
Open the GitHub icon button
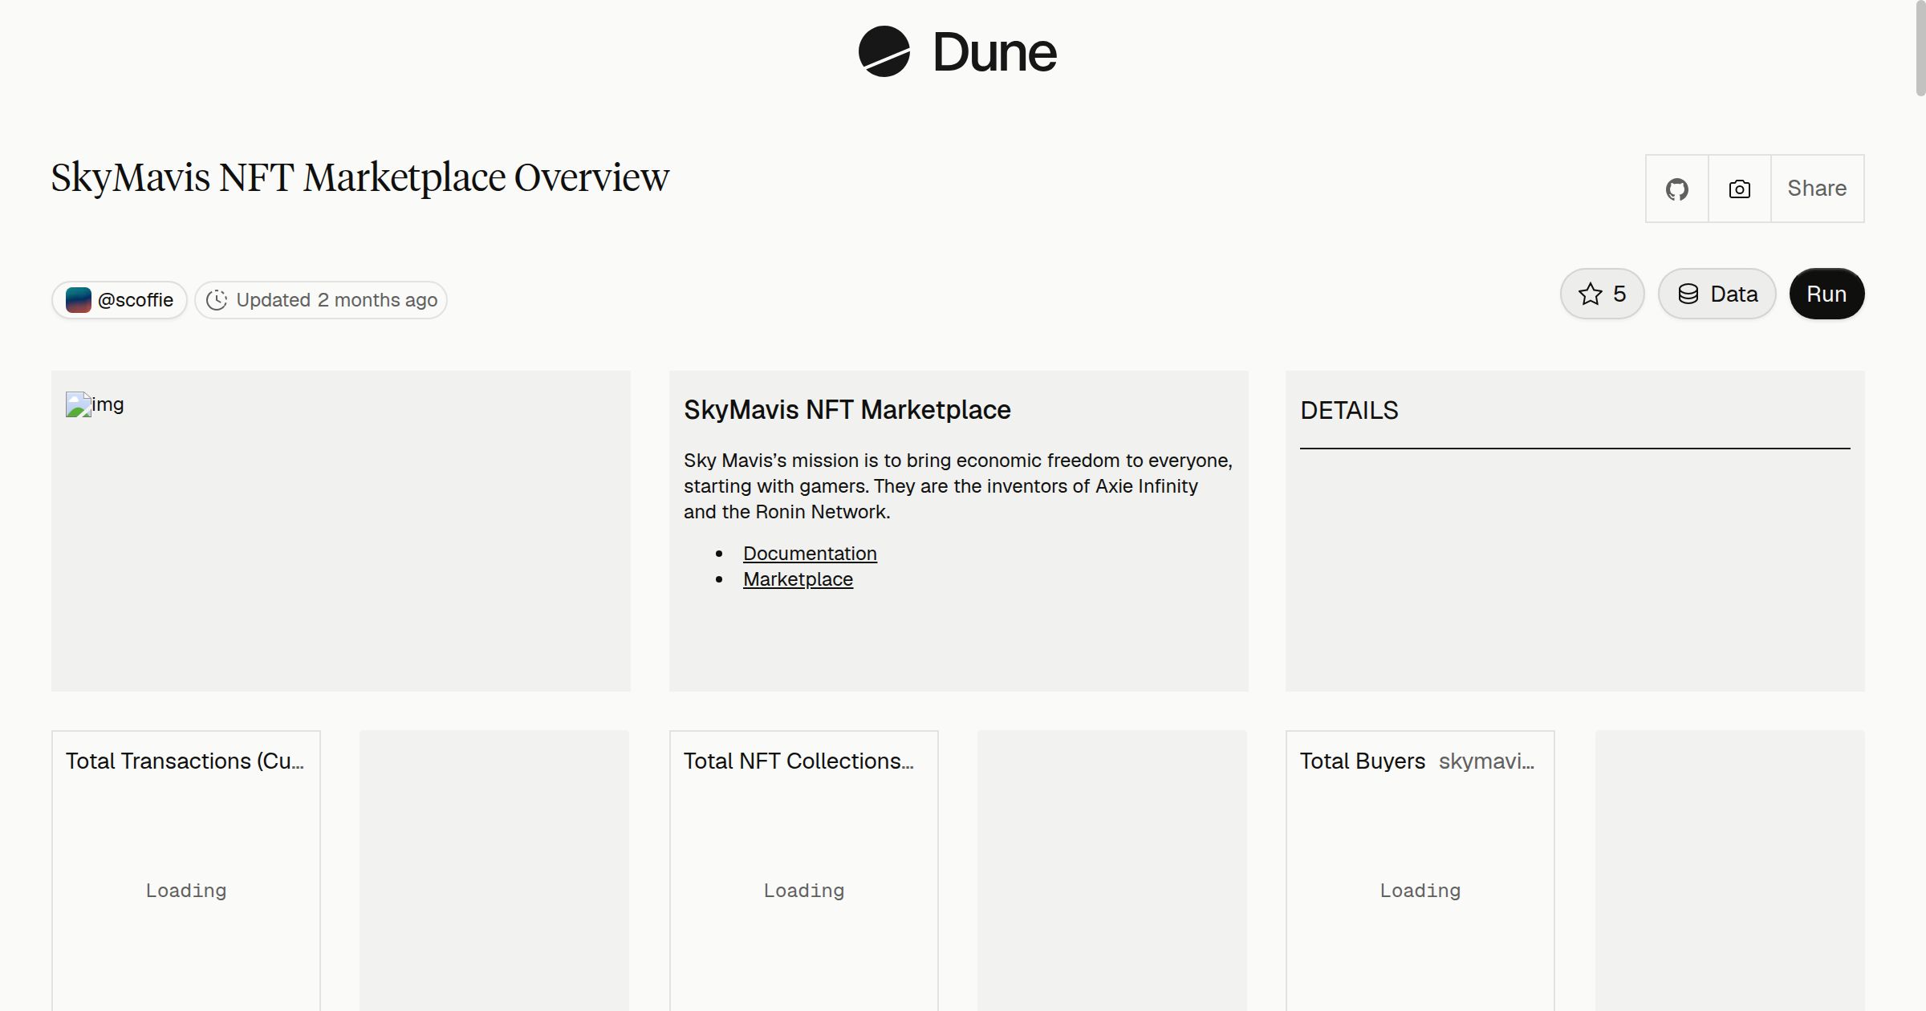pos(1677,189)
